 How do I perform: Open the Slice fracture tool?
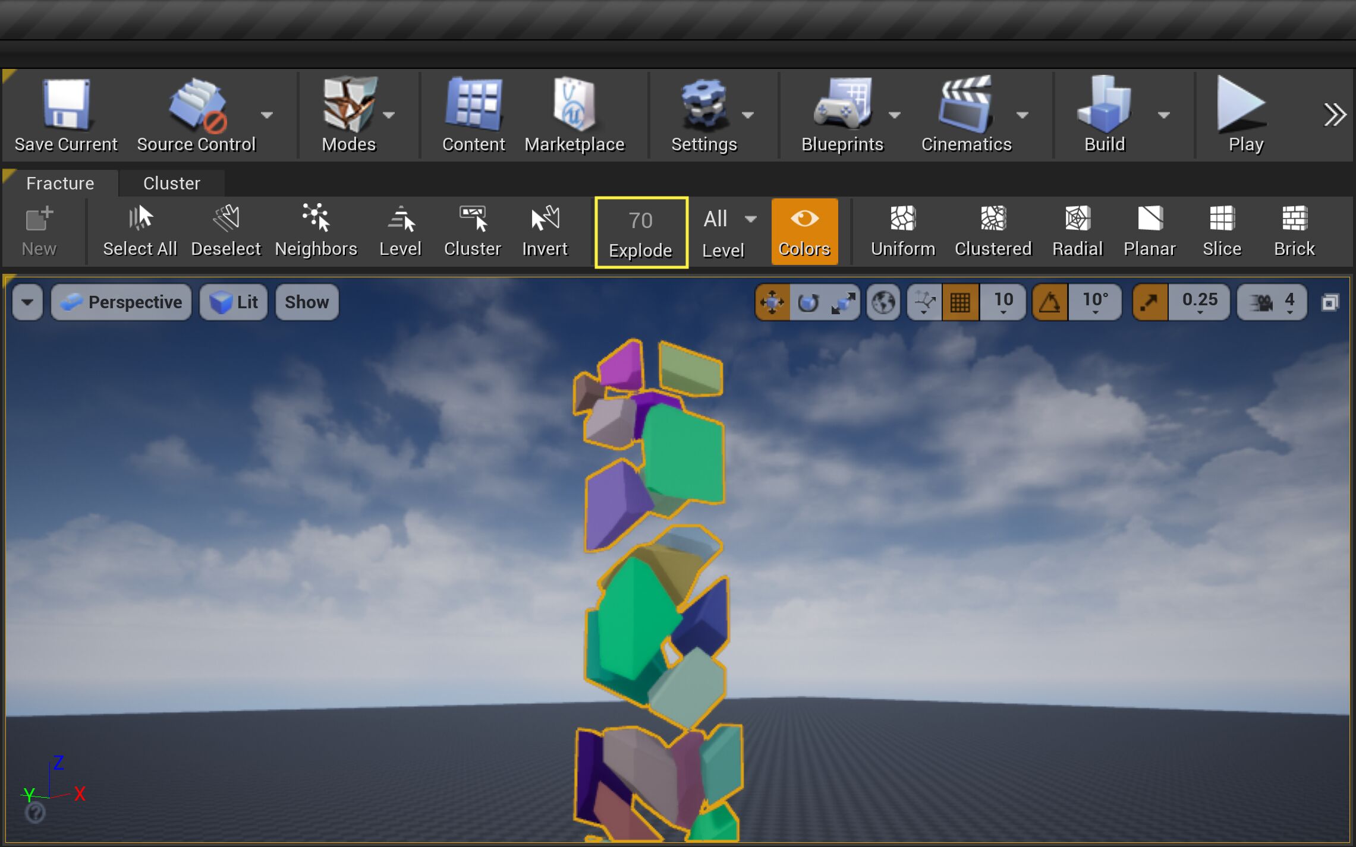[1222, 230]
